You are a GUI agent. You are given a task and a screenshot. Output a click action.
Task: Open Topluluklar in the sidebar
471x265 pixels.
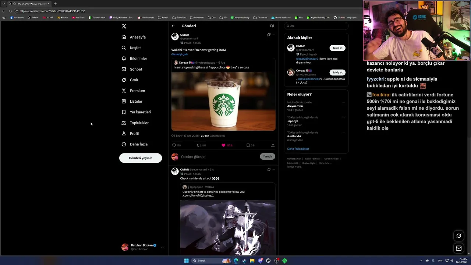point(135,123)
